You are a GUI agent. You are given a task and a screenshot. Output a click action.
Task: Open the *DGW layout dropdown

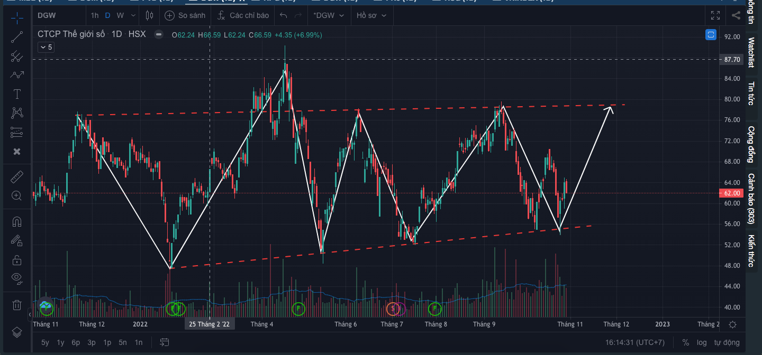pos(328,15)
